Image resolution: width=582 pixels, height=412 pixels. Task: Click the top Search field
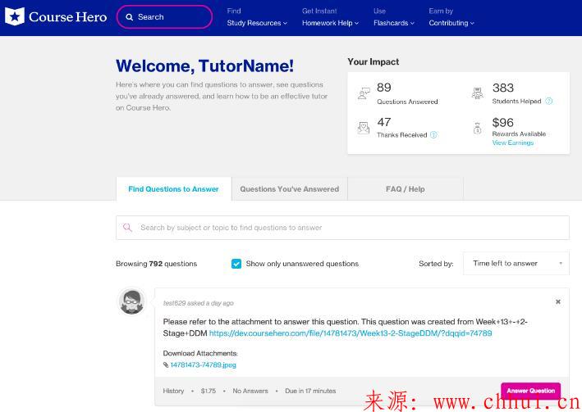point(164,17)
